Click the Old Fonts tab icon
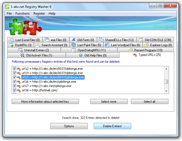 (x=73, y=40)
